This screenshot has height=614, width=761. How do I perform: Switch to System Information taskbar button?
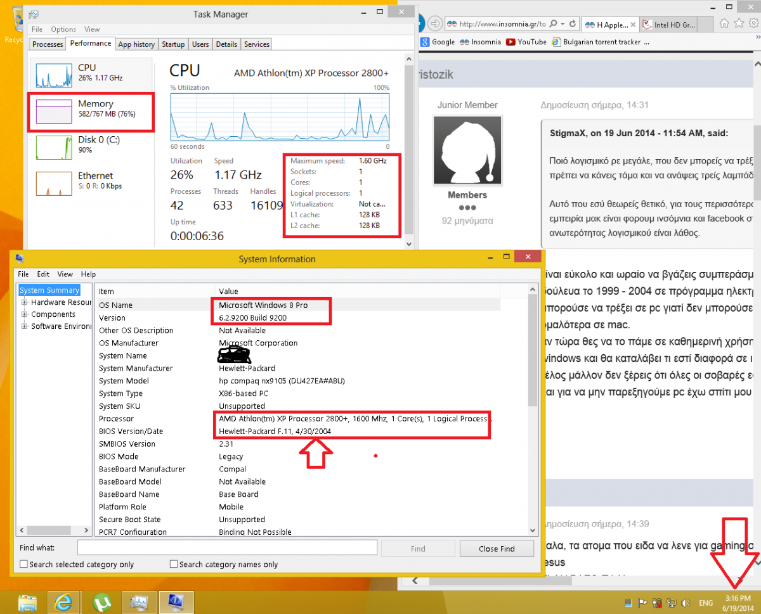click(176, 601)
